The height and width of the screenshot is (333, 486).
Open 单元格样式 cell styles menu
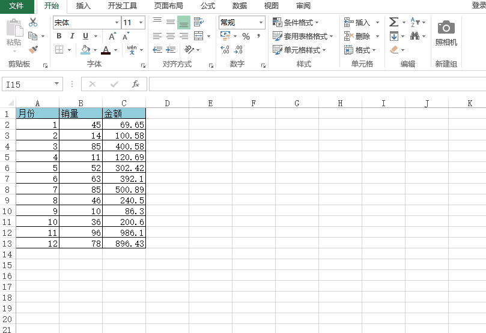coord(299,50)
